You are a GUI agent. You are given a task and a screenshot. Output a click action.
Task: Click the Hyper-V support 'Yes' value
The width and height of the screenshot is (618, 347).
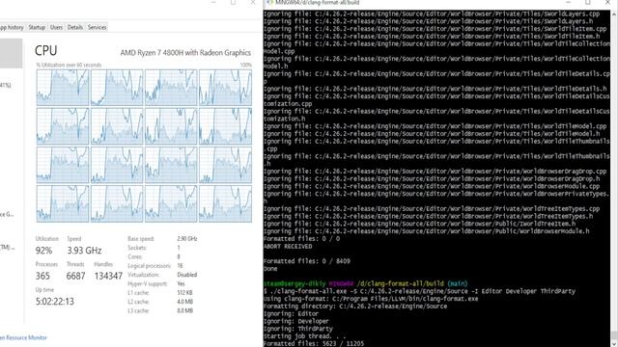[x=181, y=284]
